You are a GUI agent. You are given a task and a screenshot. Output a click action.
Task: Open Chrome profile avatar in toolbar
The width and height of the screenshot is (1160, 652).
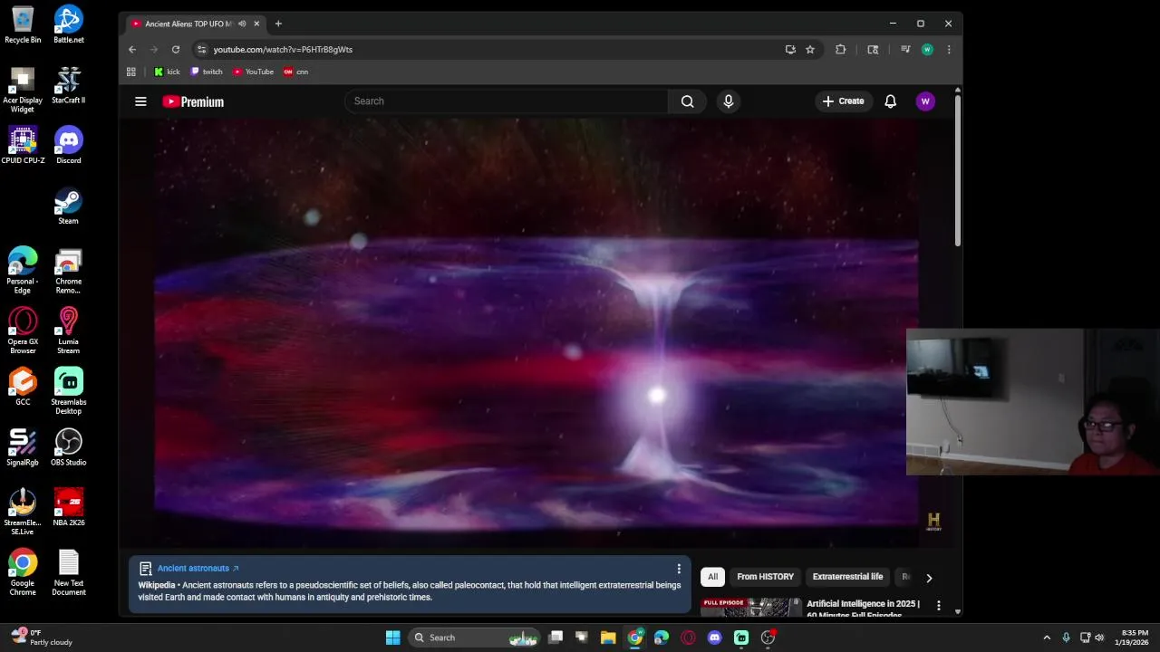coord(927,50)
